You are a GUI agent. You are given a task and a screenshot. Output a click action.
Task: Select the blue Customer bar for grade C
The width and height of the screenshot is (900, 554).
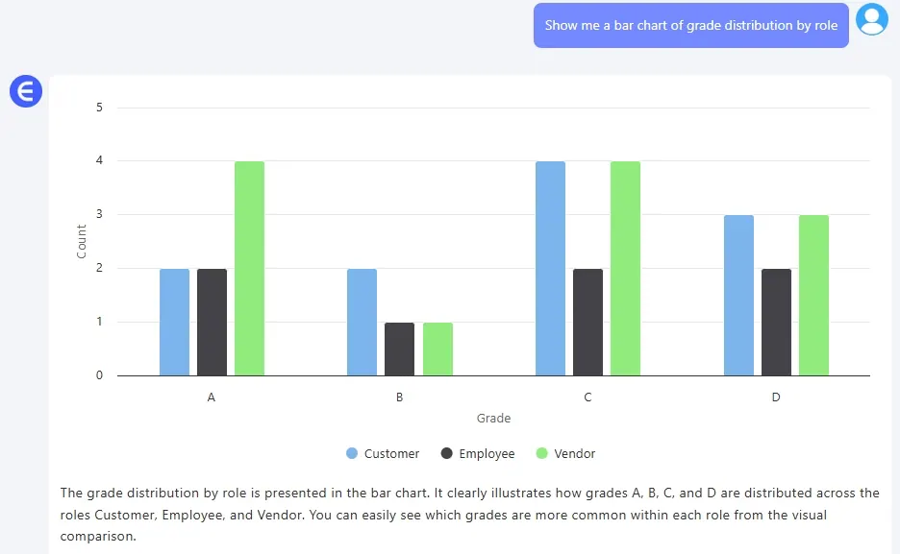[550, 269]
